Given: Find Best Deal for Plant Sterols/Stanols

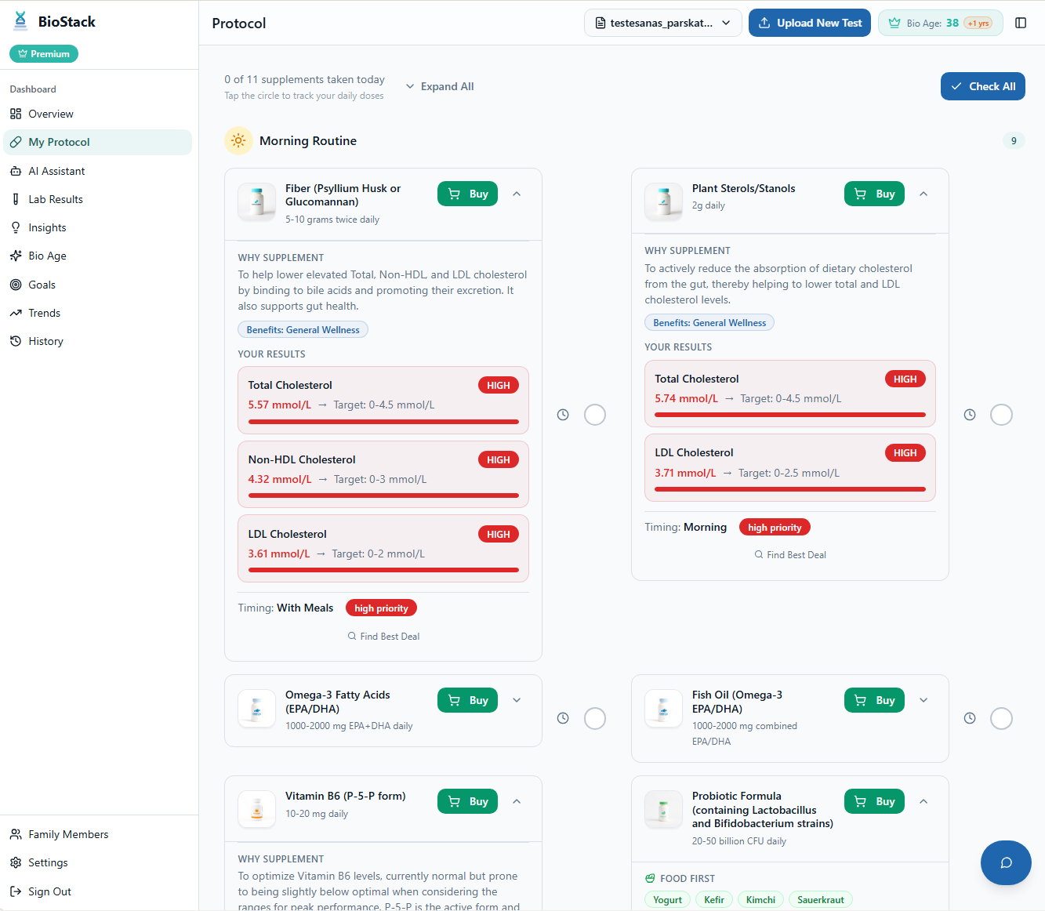Looking at the screenshot, I should (x=789, y=554).
